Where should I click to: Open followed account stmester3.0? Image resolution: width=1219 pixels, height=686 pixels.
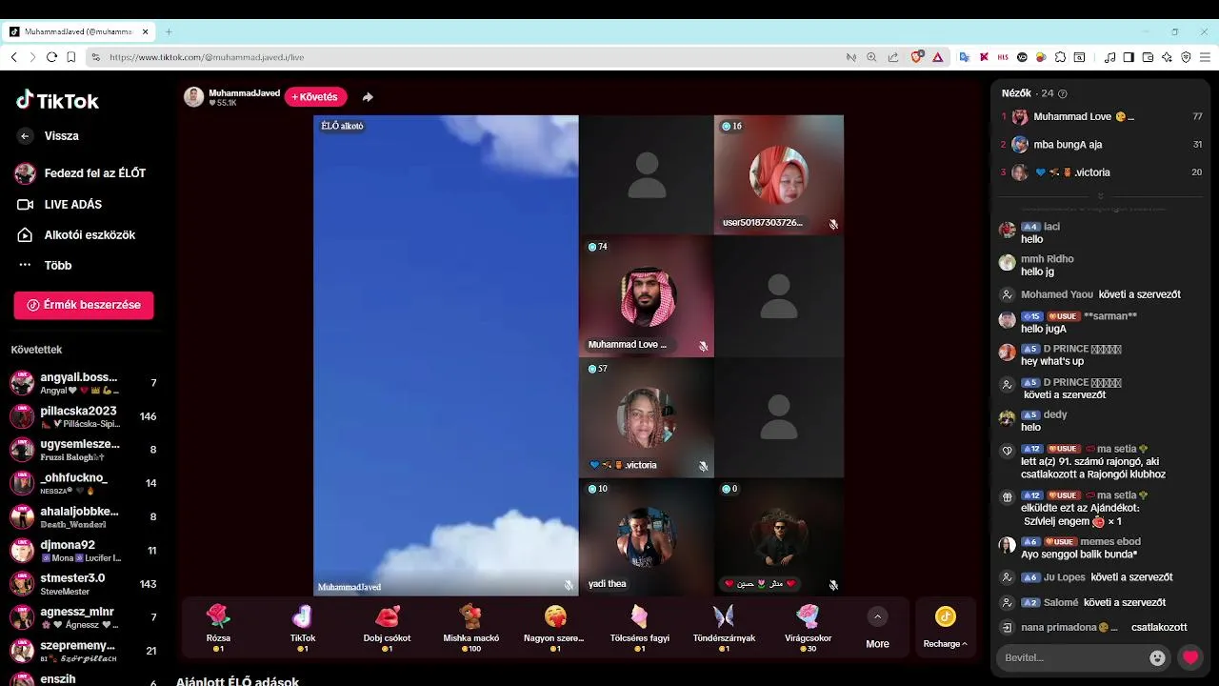(84, 583)
